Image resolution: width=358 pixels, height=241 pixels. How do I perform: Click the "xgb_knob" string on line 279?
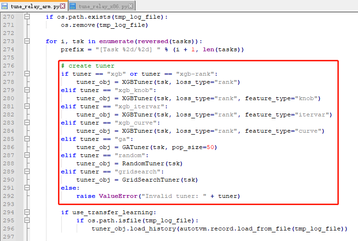tap(134, 90)
